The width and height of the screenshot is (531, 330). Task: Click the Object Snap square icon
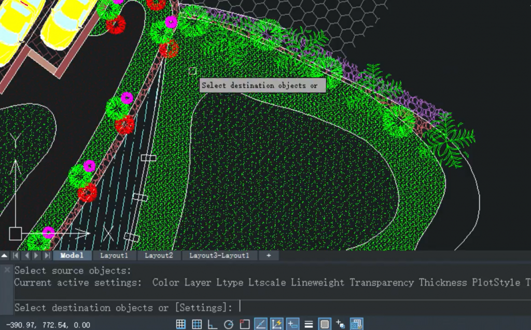(x=245, y=324)
